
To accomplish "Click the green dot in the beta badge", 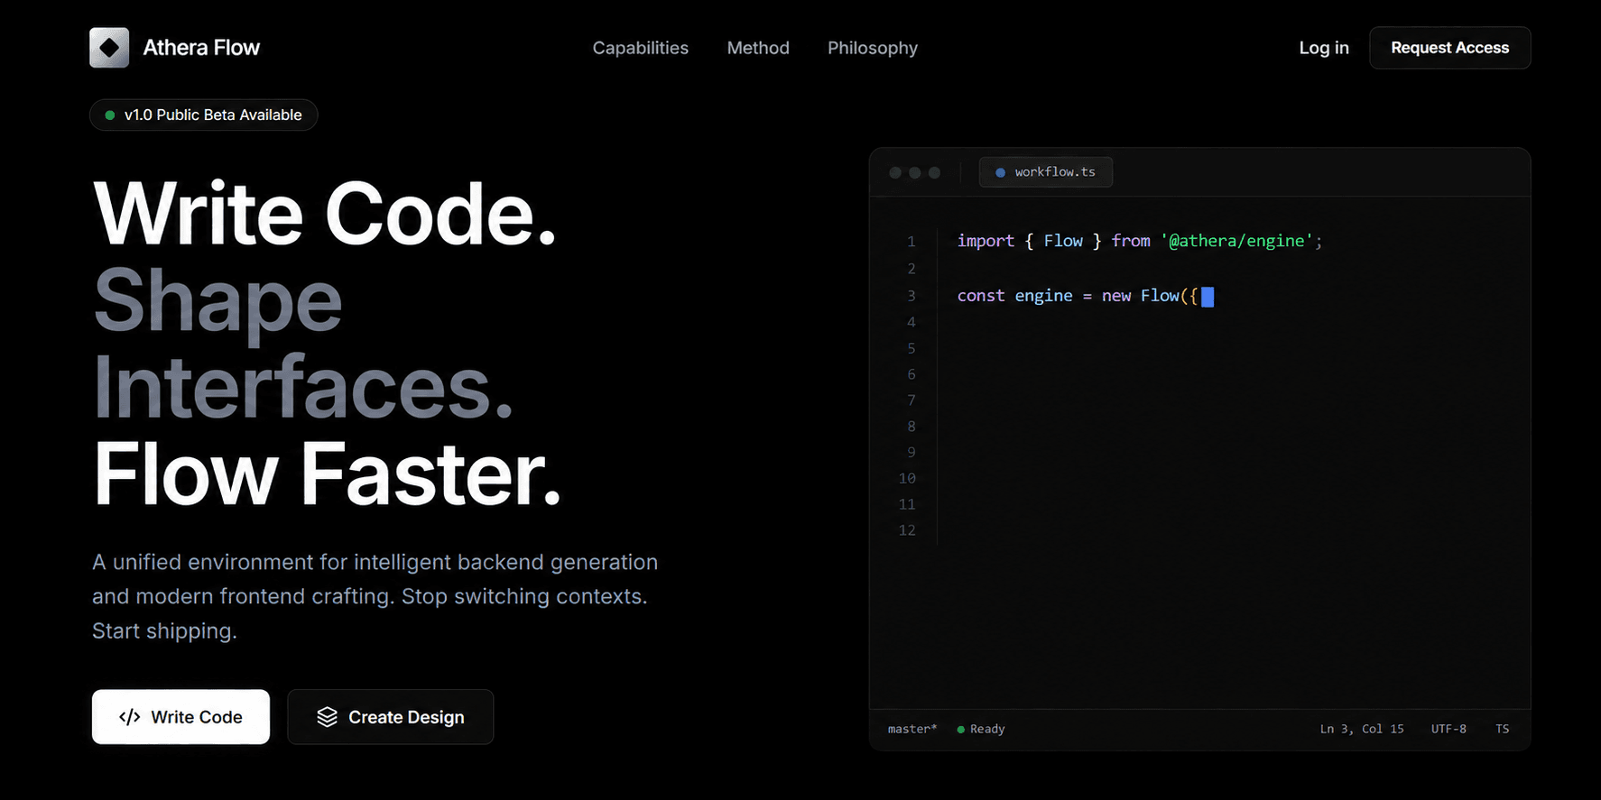I will 110,115.
